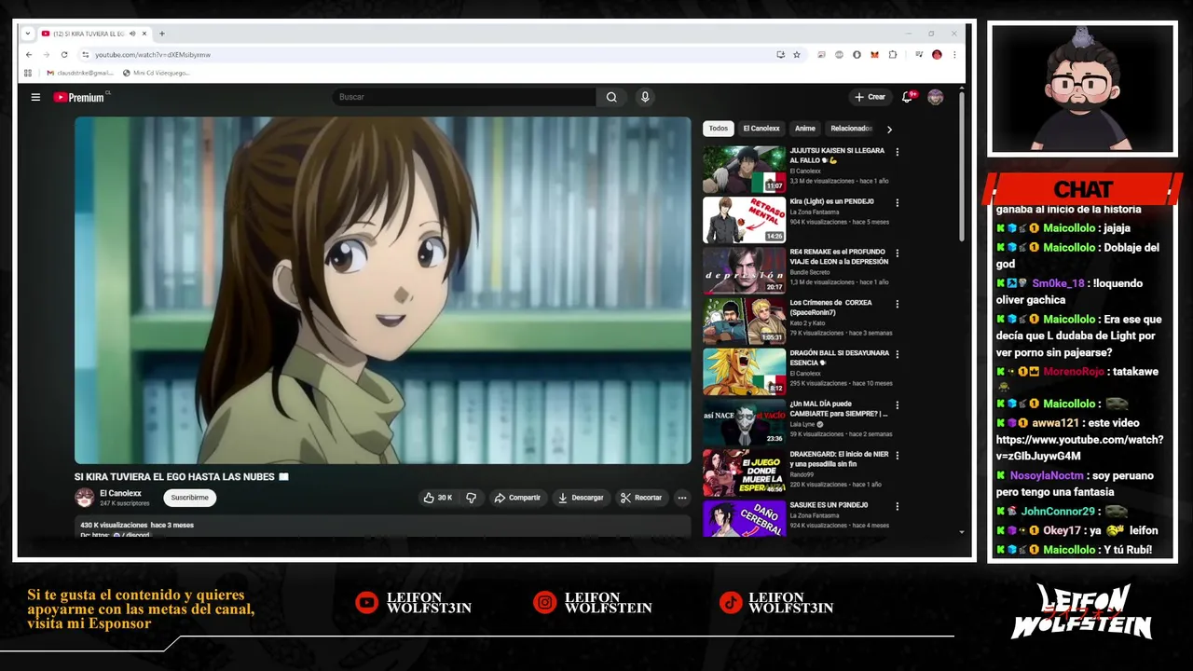
Task: Open options for DRAKENGARD video
Action: pyautogui.click(x=898, y=456)
